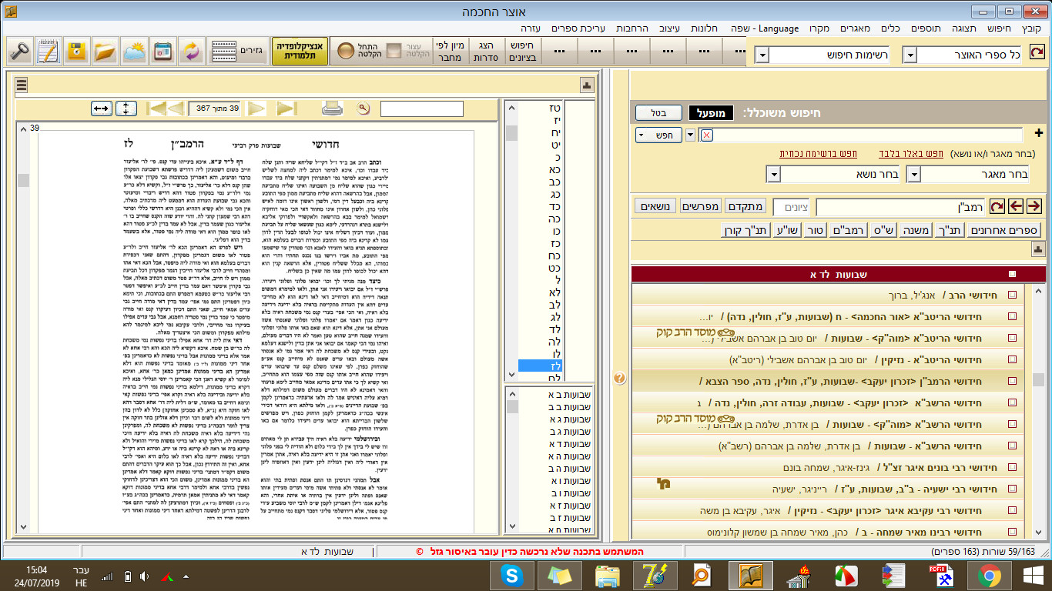Expand the רשימות חיפוש dropdown
The height and width of the screenshot is (591, 1052).
coord(762,55)
